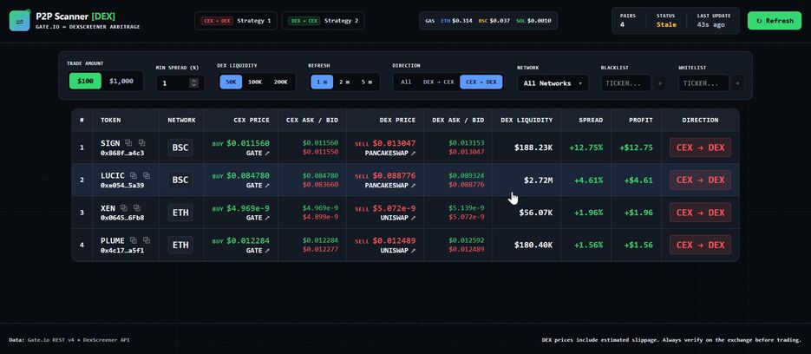Click the copy icon right after SIGN ticker
811x354 pixels.
pyautogui.click(x=128, y=143)
